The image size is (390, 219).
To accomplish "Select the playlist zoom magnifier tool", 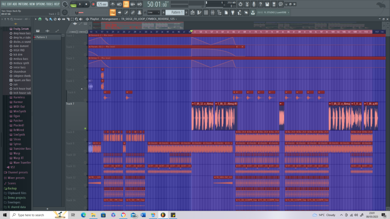I will (x=77, y=19).
